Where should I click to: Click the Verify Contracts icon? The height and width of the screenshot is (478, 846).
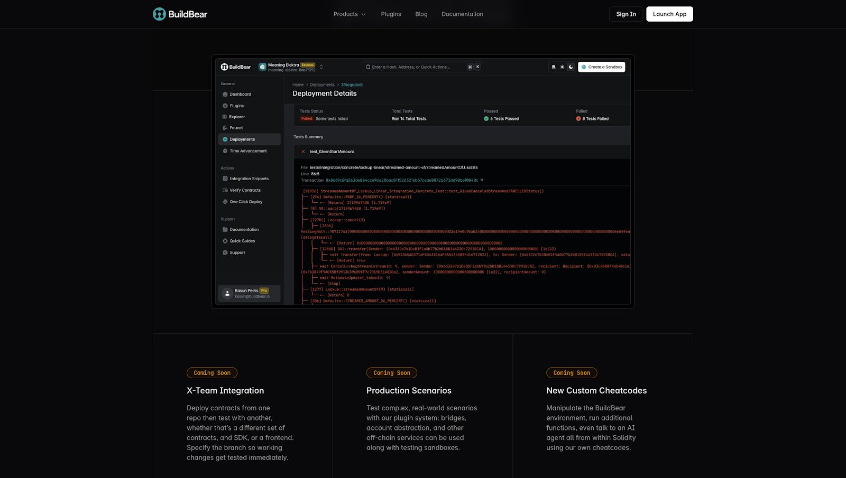tap(225, 190)
